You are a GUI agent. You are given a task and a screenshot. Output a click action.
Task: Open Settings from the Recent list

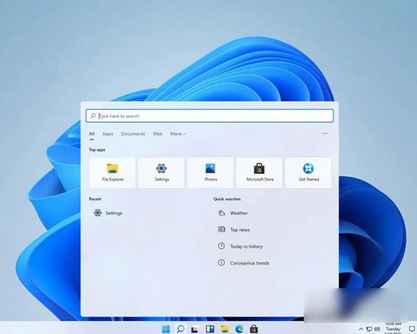click(x=113, y=213)
